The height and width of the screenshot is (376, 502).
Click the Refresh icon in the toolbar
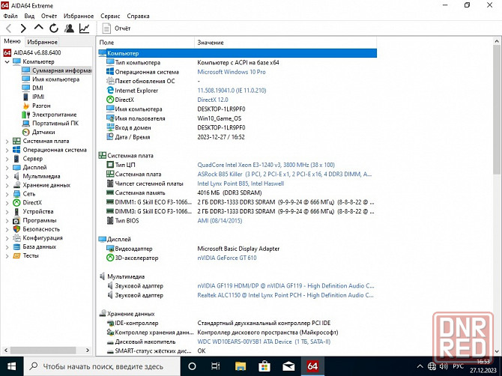coord(54,28)
